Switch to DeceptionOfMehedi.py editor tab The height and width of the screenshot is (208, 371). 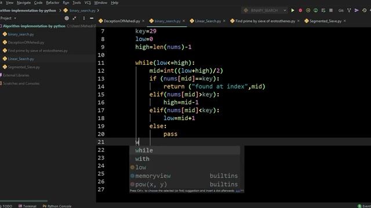click(x=122, y=21)
